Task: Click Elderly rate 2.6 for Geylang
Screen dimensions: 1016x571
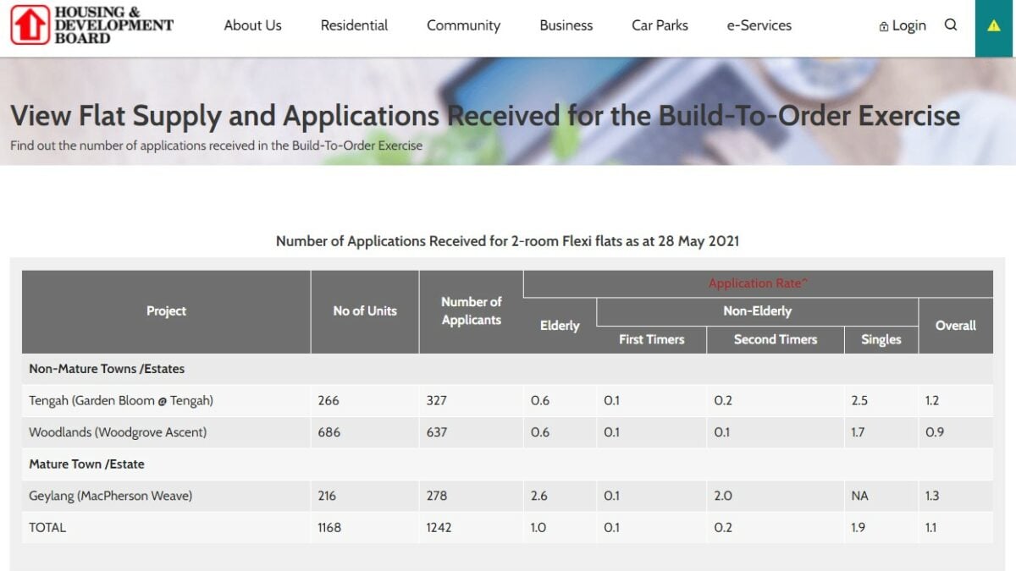Action: [539, 496]
